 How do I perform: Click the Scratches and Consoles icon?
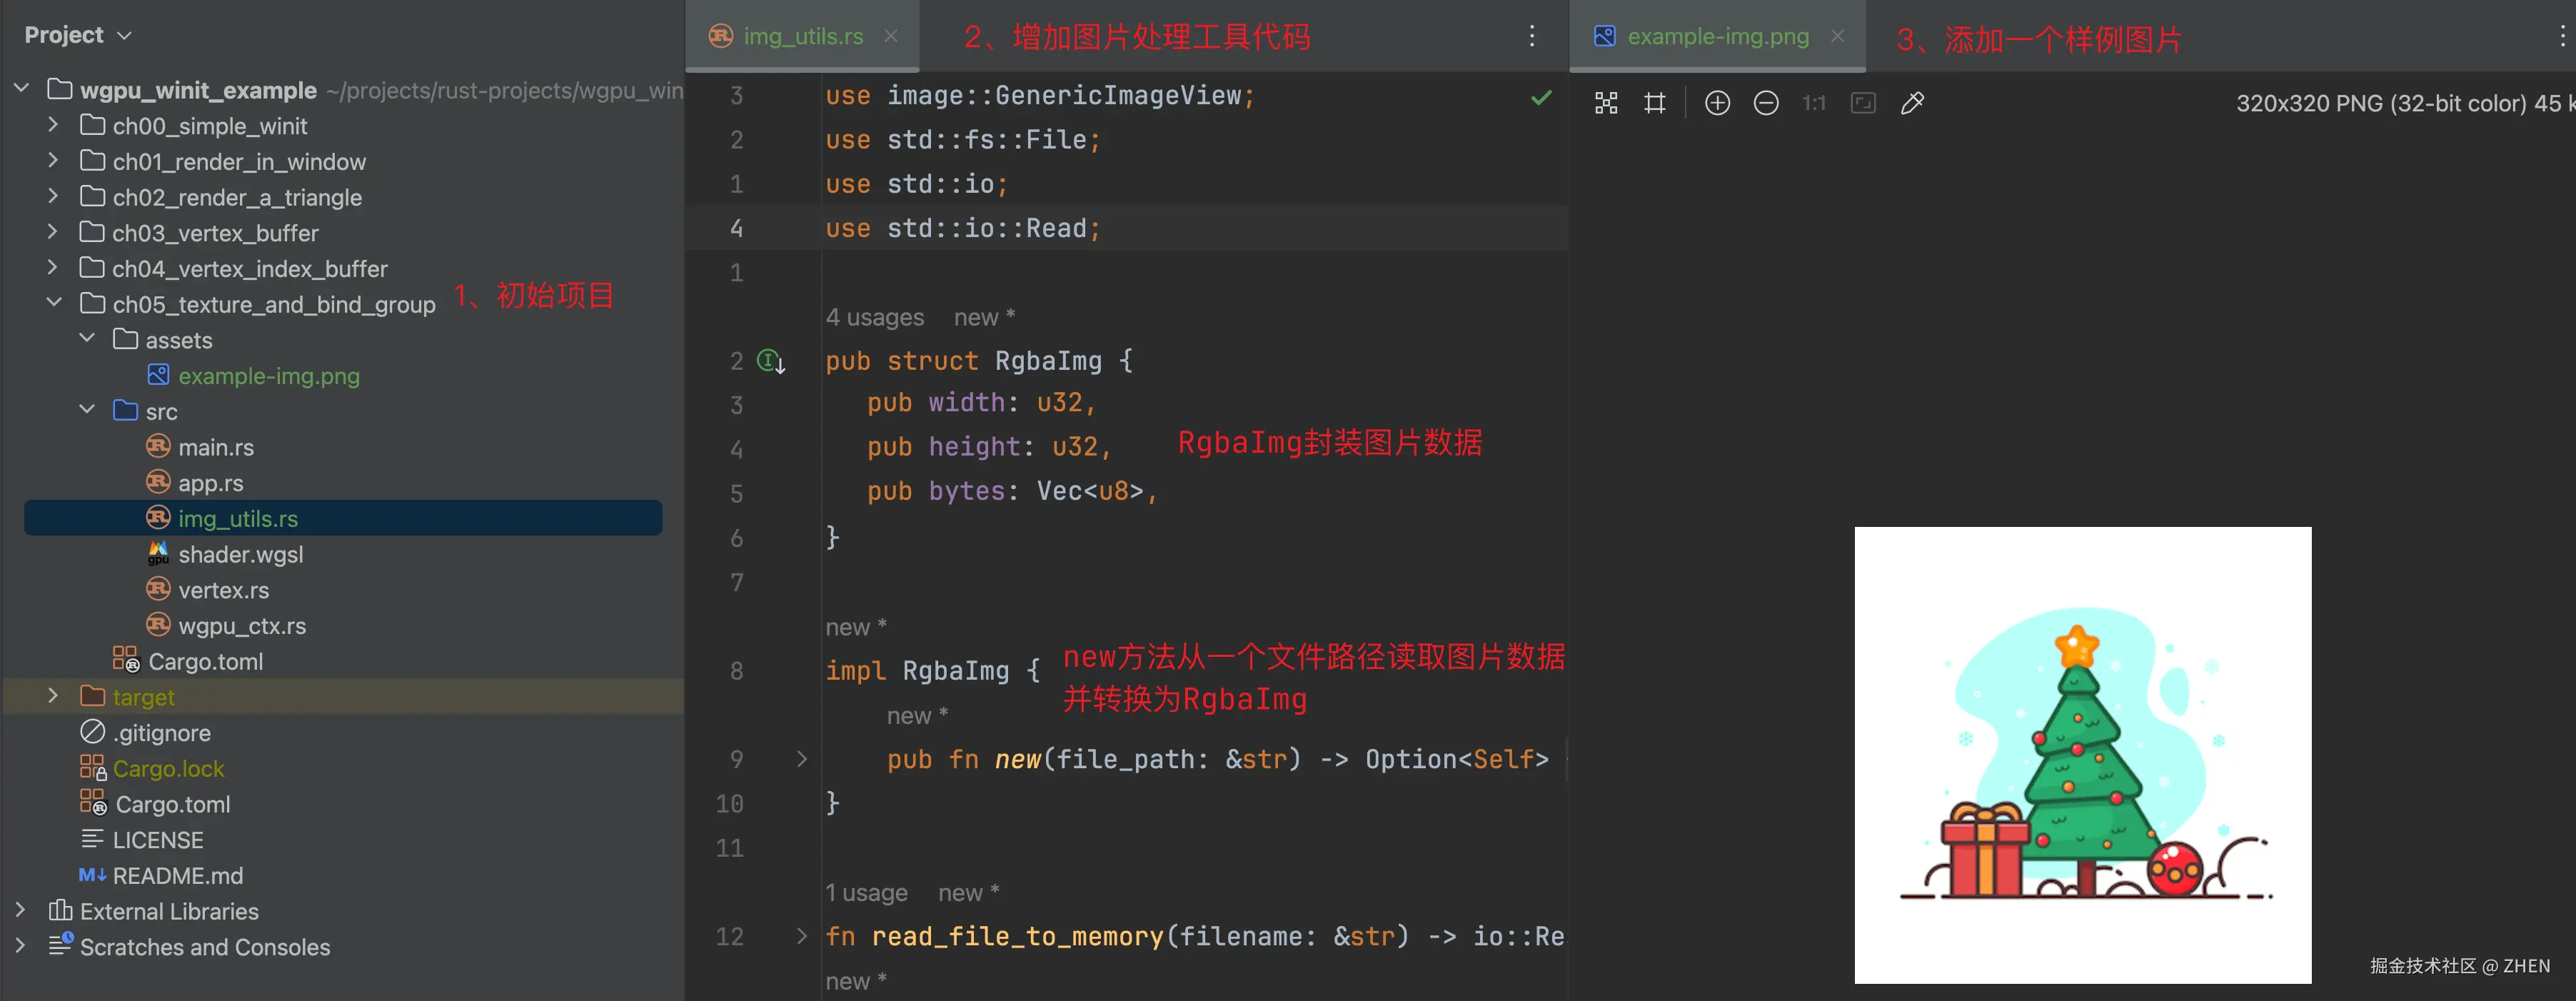point(60,945)
